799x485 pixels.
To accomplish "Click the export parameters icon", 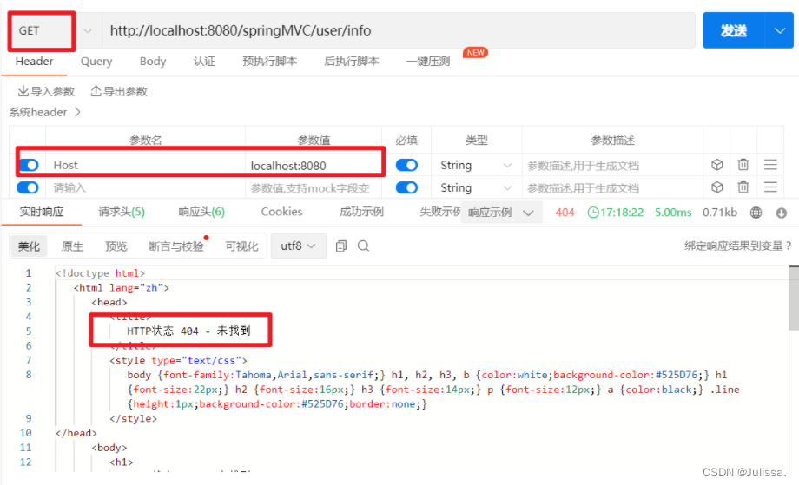I will coord(96,91).
